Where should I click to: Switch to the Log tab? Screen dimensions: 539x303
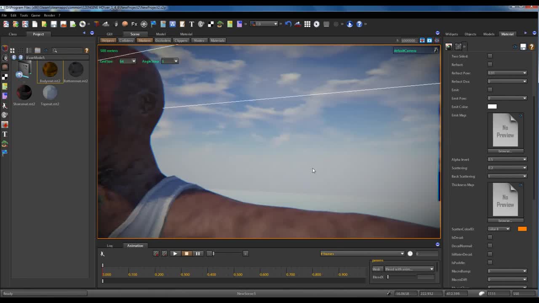coord(109,245)
